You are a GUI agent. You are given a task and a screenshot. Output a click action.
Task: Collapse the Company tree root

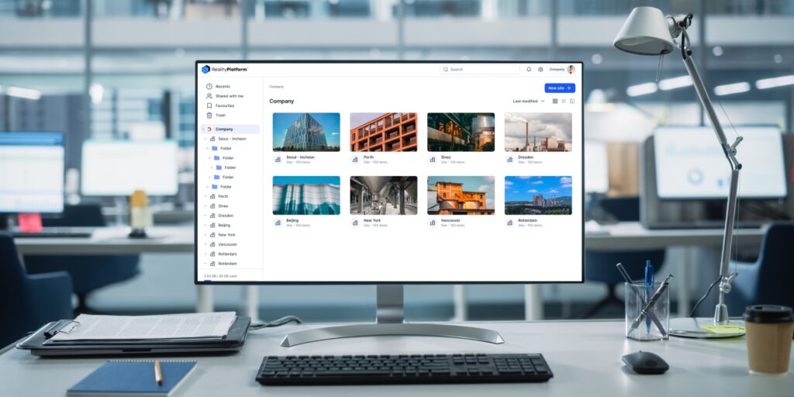(203, 129)
